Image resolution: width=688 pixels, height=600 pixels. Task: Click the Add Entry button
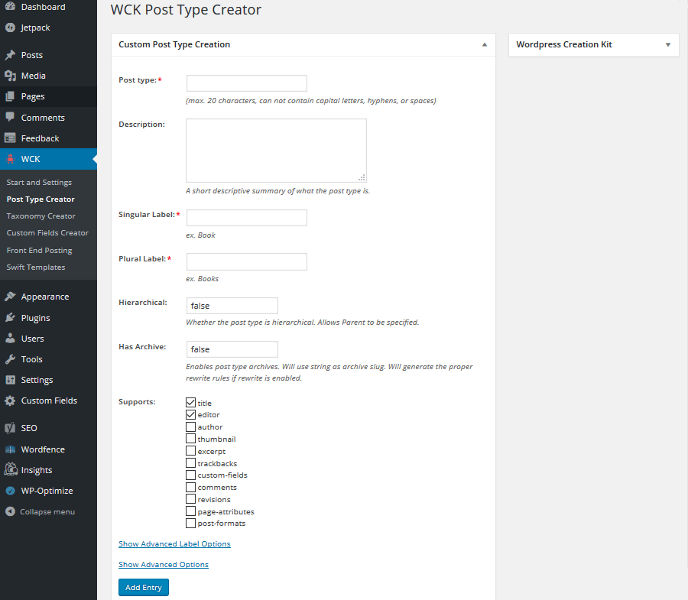pyautogui.click(x=144, y=587)
